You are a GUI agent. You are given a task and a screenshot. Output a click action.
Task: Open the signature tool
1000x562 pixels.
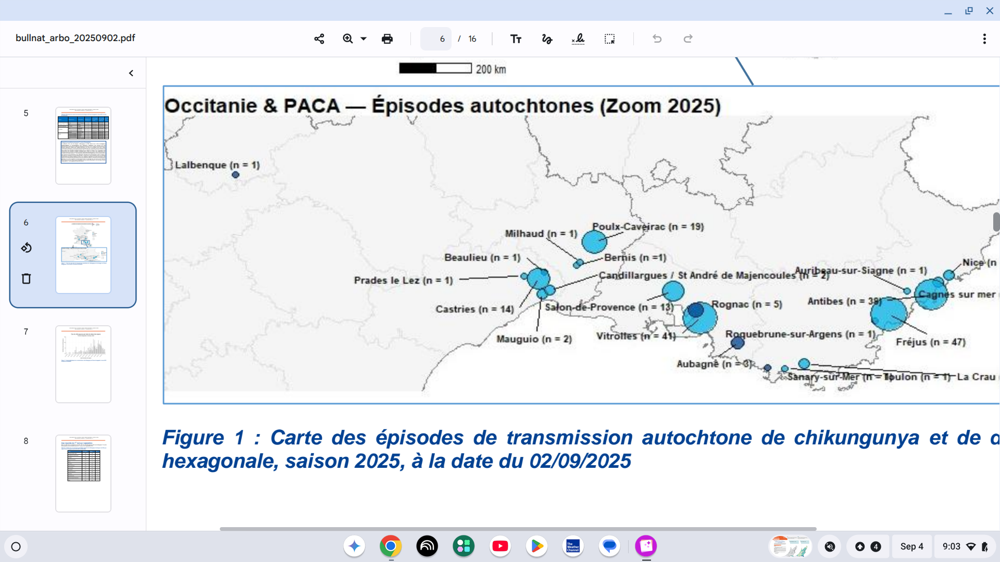point(578,39)
